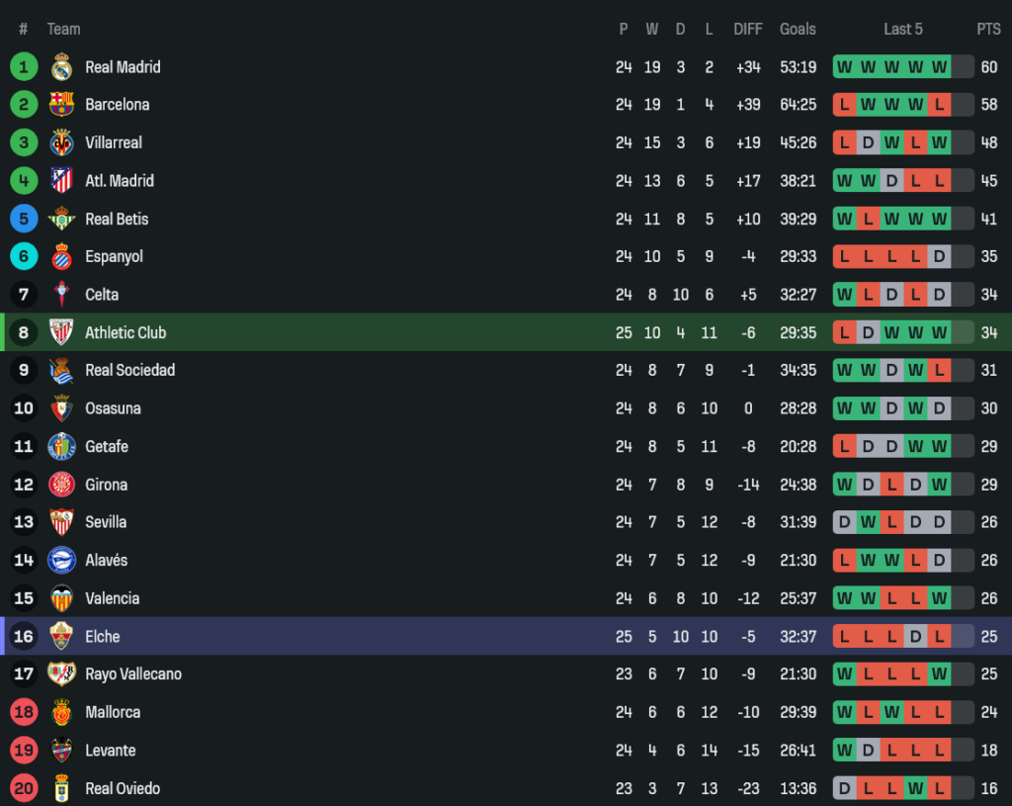
Task: Click the Getafe club badge
Action: 61,447
